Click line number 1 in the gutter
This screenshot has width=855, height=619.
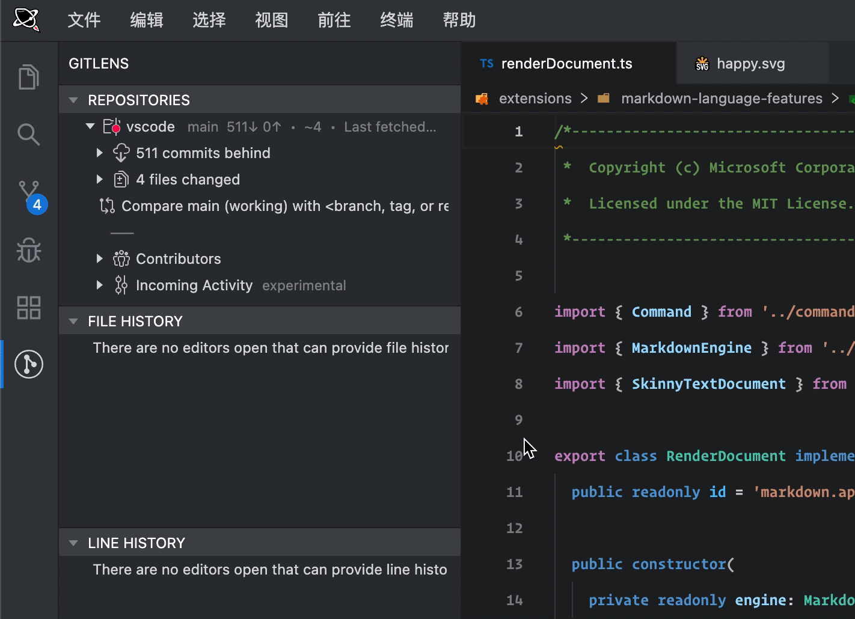pos(518,132)
